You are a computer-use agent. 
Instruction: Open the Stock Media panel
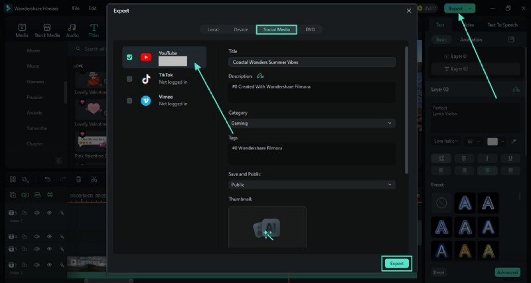[46, 29]
